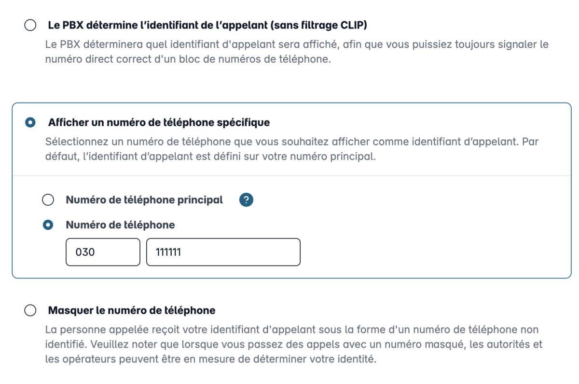Click description starting La personne appelée reçoit
Screen dimensions: 579x384
[293, 344]
